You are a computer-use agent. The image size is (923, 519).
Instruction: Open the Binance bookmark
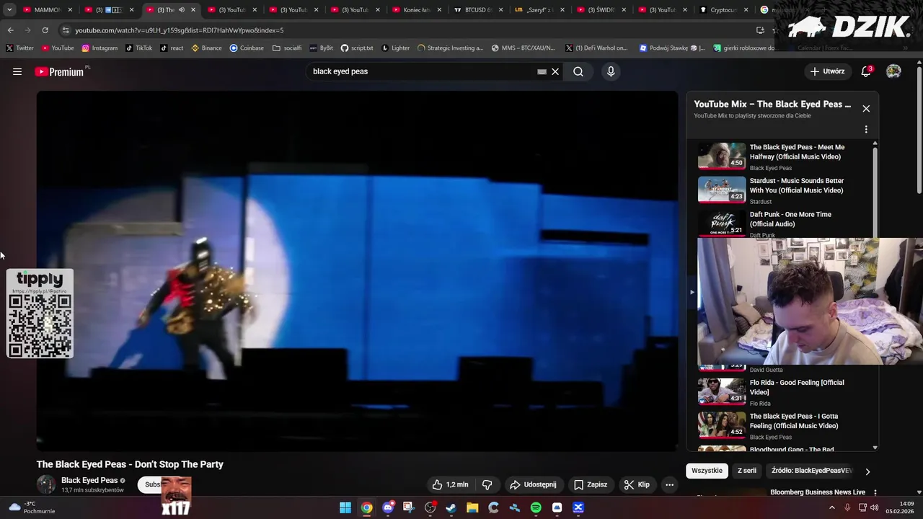click(206, 48)
